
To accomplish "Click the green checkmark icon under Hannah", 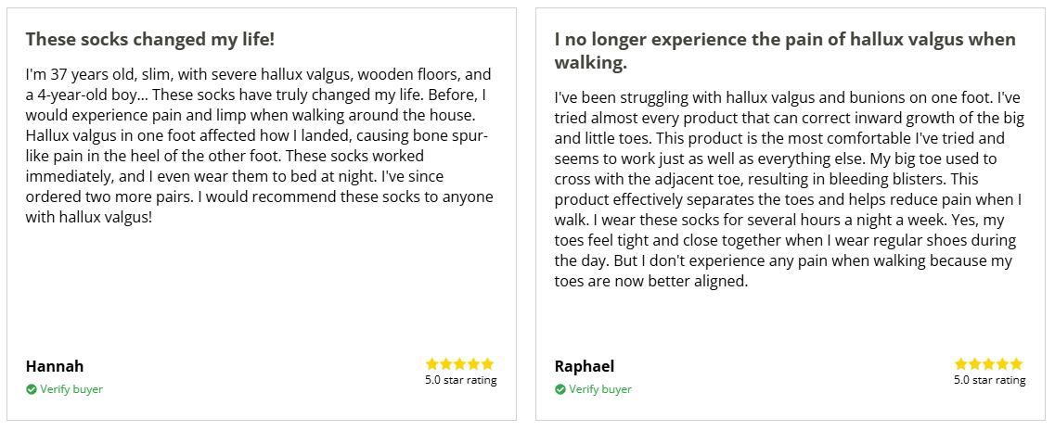I will [x=32, y=389].
